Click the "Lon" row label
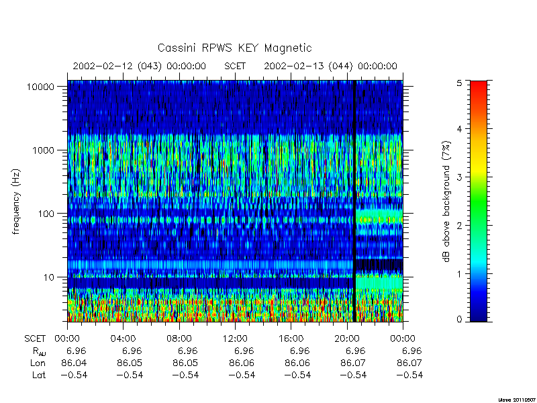The width and height of the screenshot is (537, 403). (38, 363)
